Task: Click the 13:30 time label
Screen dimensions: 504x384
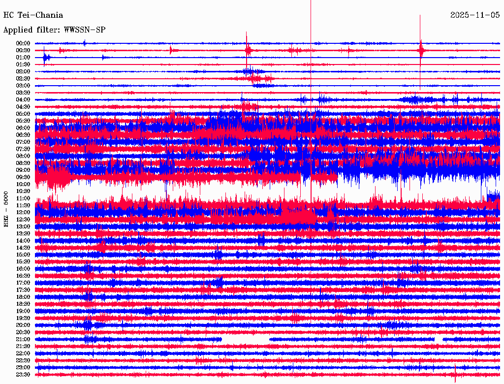Action: click(x=23, y=233)
